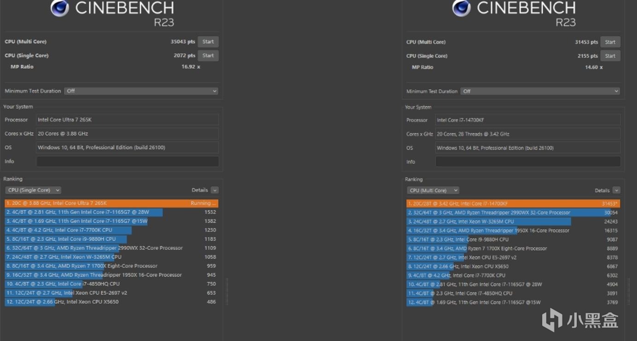Viewport: 637px width, 341px height.
Task: Click the Info field in Ultra 7 265K window
Action: tap(127, 162)
